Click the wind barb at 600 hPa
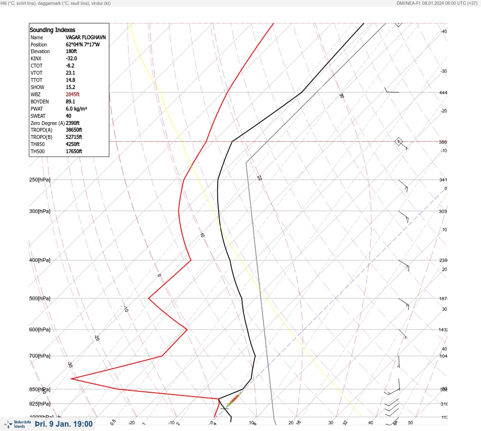The height and width of the screenshot is (431, 481). 403,334
